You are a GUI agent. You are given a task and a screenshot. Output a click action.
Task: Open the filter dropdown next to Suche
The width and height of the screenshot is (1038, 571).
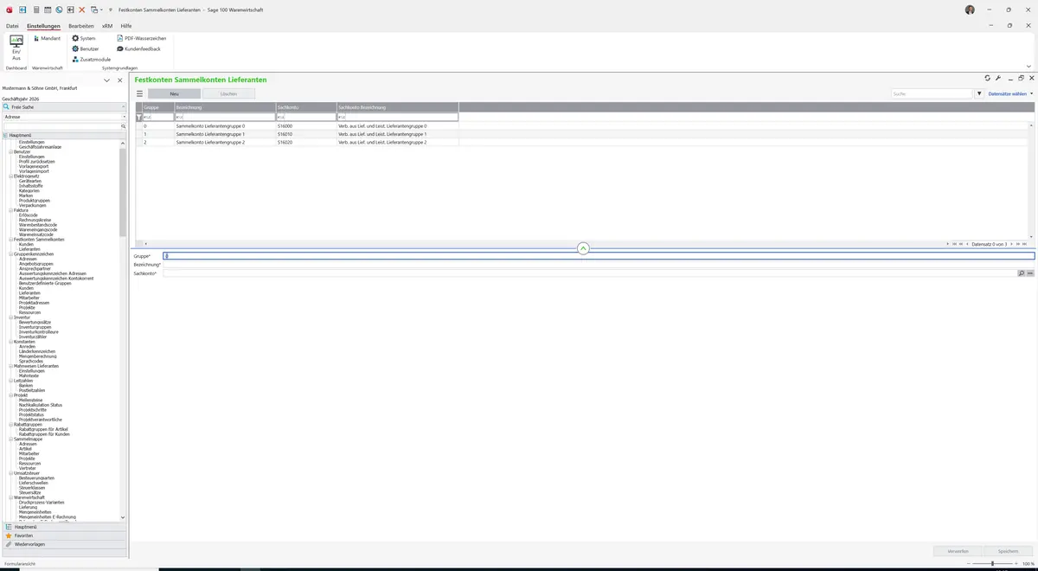(x=979, y=93)
